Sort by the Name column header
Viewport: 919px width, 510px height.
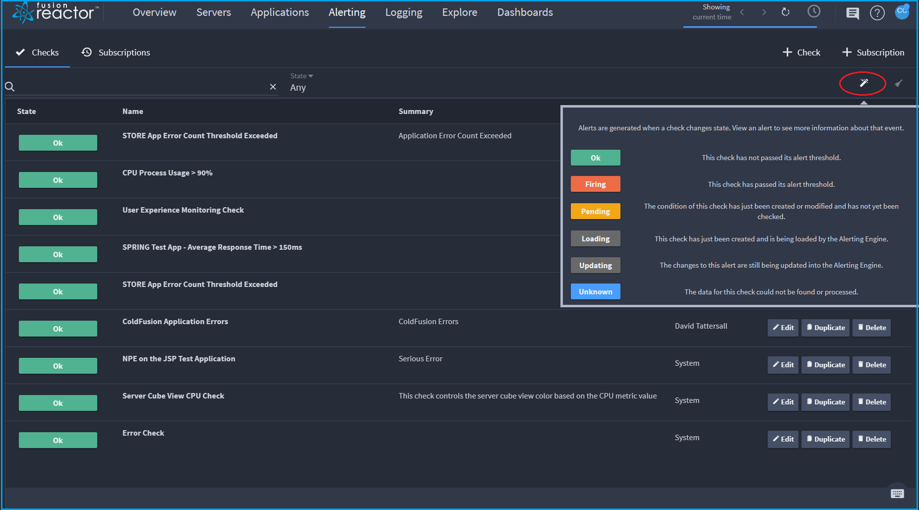133,112
